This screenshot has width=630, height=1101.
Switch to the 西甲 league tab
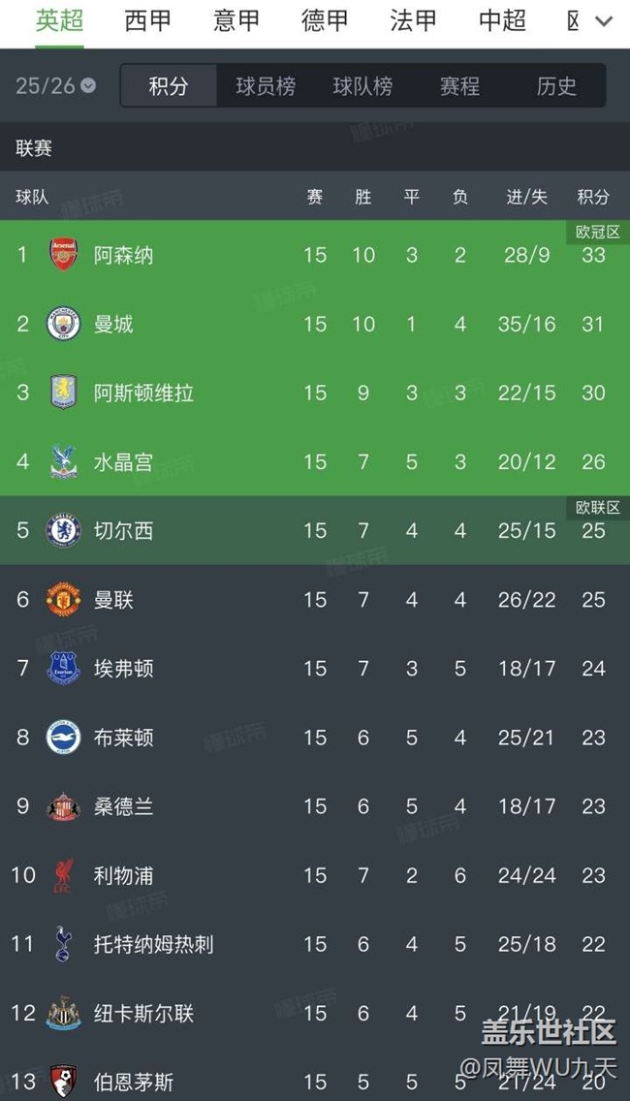(x=148, y=20)
